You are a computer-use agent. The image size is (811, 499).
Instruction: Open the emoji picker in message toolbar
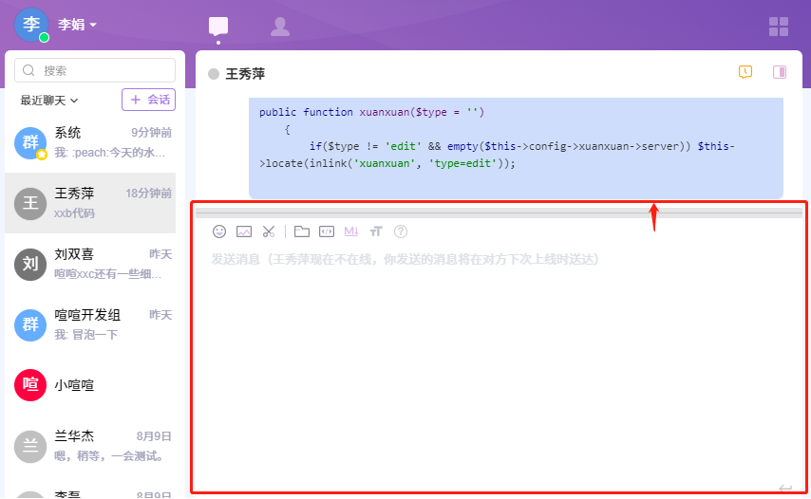(x=219, y=231)
